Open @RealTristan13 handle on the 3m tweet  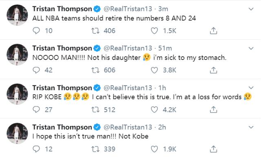[x=128, y=9]
